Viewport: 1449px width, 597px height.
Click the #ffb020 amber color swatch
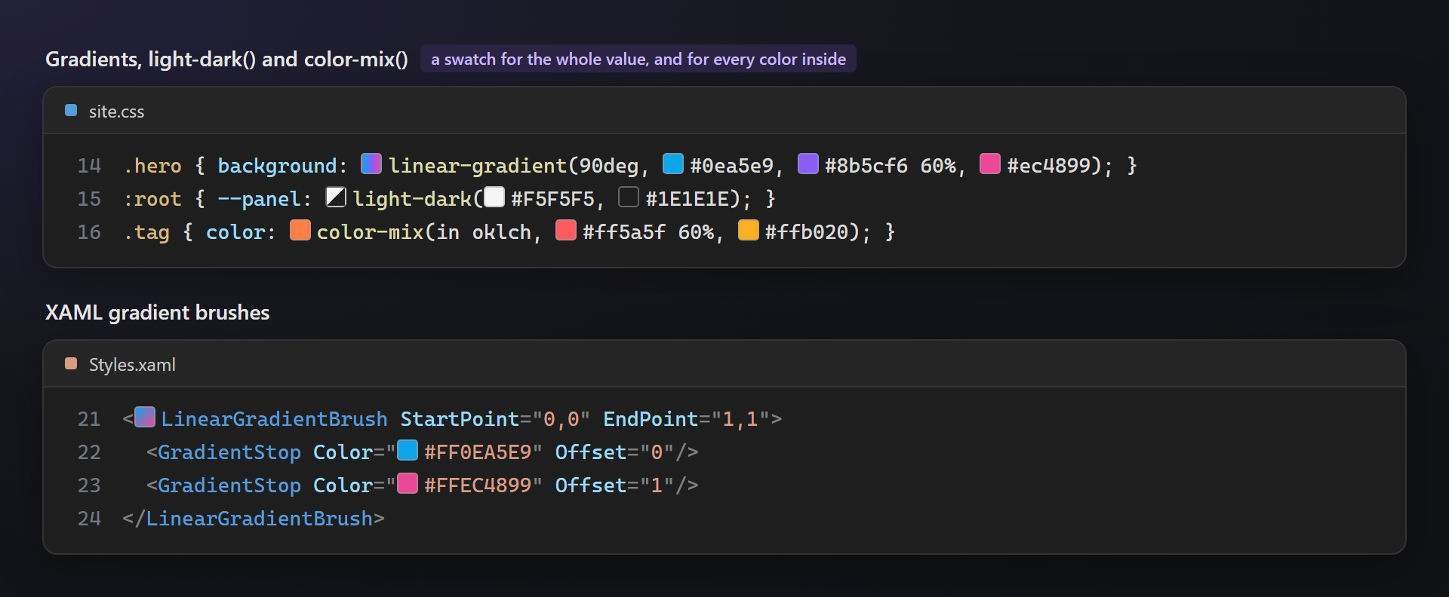click(749, 230)
